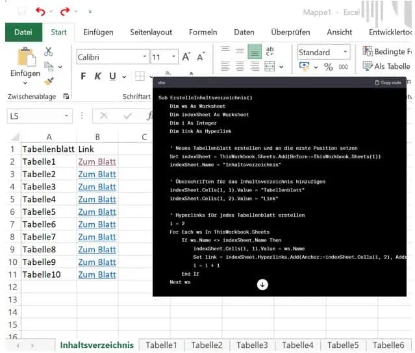The image size is (415, 353).
Task: Open the font size dropdown showing 11
Action: 173,57
